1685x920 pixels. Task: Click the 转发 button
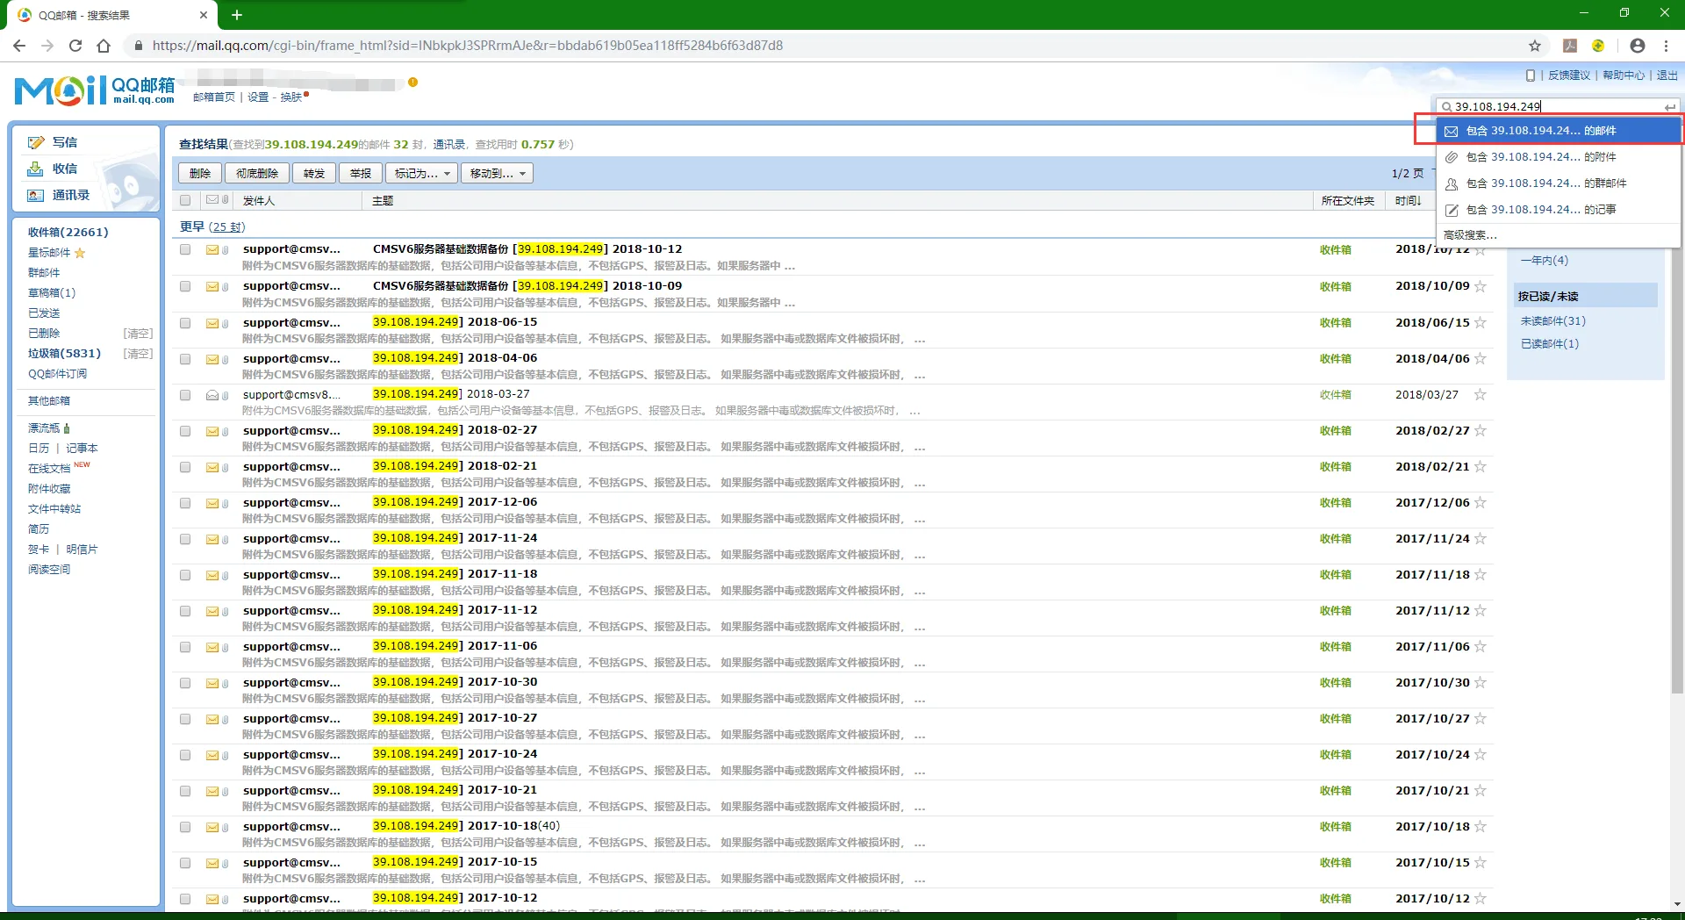tap(314, 174)
